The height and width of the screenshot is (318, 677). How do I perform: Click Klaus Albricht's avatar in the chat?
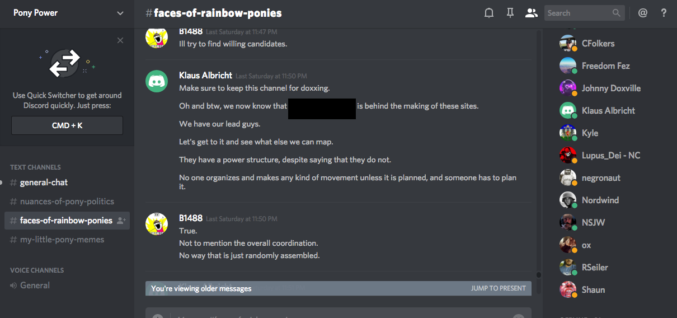coord(157,81)
